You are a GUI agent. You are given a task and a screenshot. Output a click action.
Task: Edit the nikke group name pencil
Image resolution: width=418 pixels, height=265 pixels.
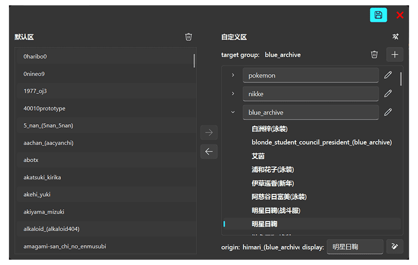[x=388, y=94]
